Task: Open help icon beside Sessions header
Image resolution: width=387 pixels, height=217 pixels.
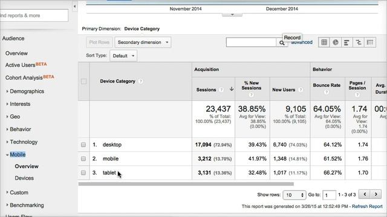Action: tap(221, 90)
